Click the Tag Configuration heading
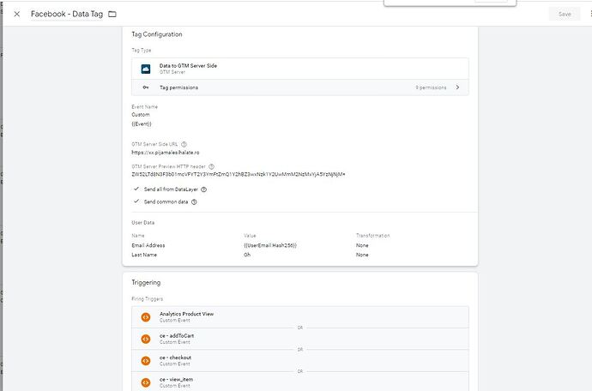The height and width of the screenshot is (391, 592). click(x=157, y=34)
